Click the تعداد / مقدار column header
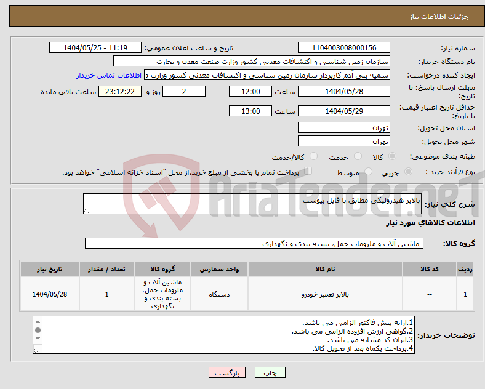This screenshot has width=485, height=389. click(106, 269)
